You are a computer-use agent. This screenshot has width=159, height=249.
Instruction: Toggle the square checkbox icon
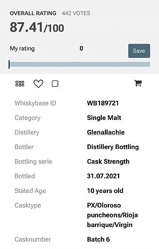[x=55, y=83]
